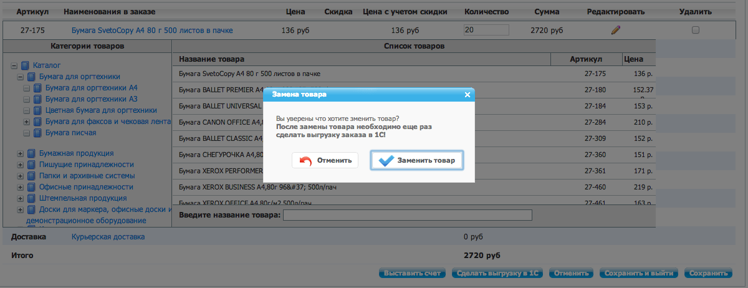Click price 210 р. in product list
The height and width of the screenshot is (288, 748).
tap(643, 122)
